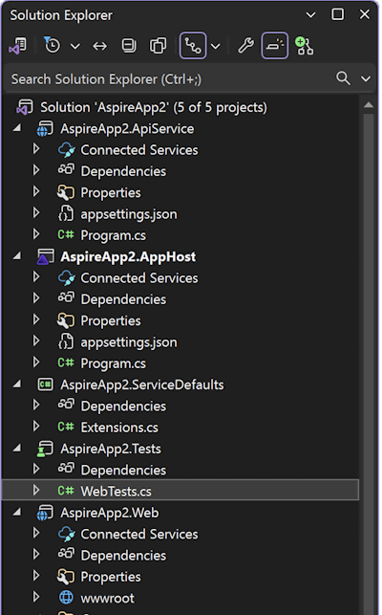This screenshot has height=615, width=382.
Task: Click the Pending Changes Filter clock icon
Action: coord(53,46)
